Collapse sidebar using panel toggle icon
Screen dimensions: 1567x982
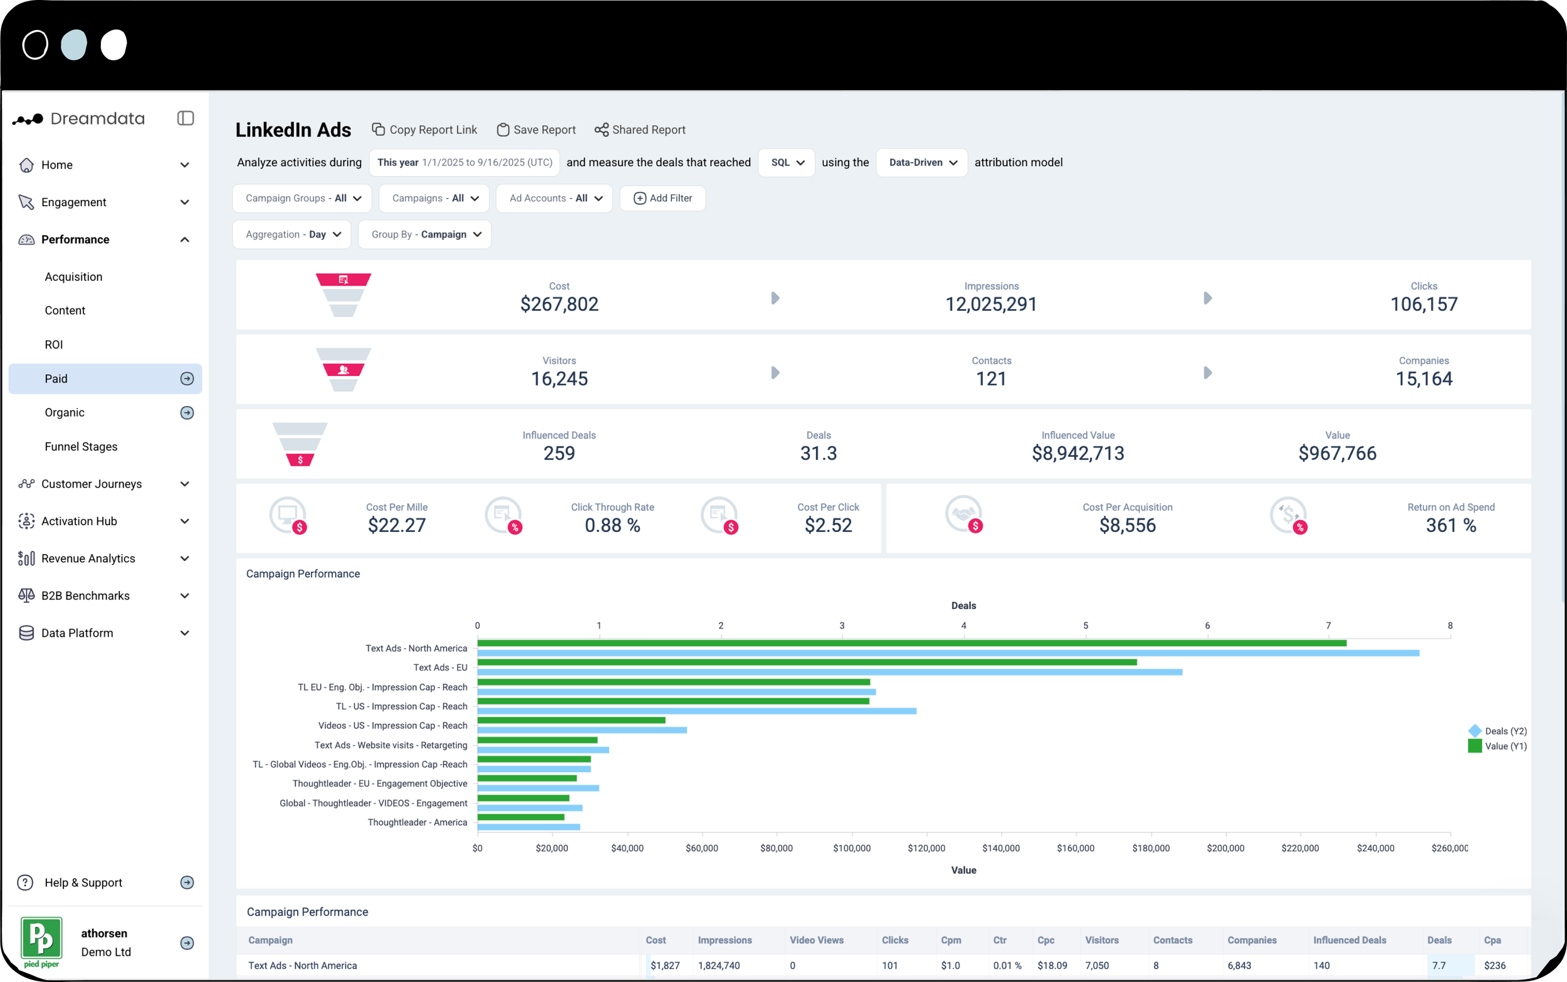pyautogui.click(x=185, y=118)
